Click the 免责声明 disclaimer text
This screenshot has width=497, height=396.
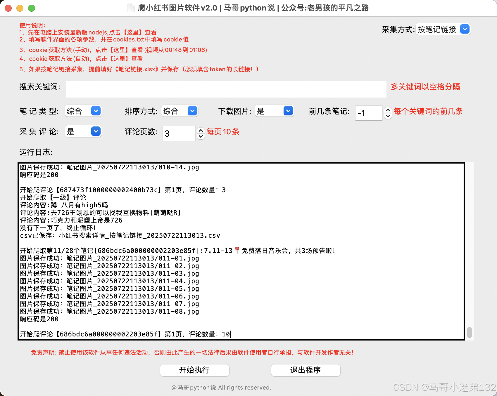[192, 352]
